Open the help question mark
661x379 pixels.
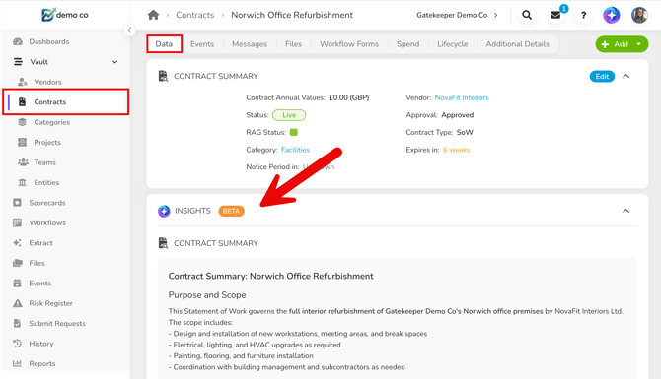(583, 15)
